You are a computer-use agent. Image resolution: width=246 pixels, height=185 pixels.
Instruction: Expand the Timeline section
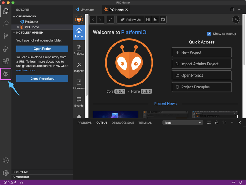click(x=22, y=177)
